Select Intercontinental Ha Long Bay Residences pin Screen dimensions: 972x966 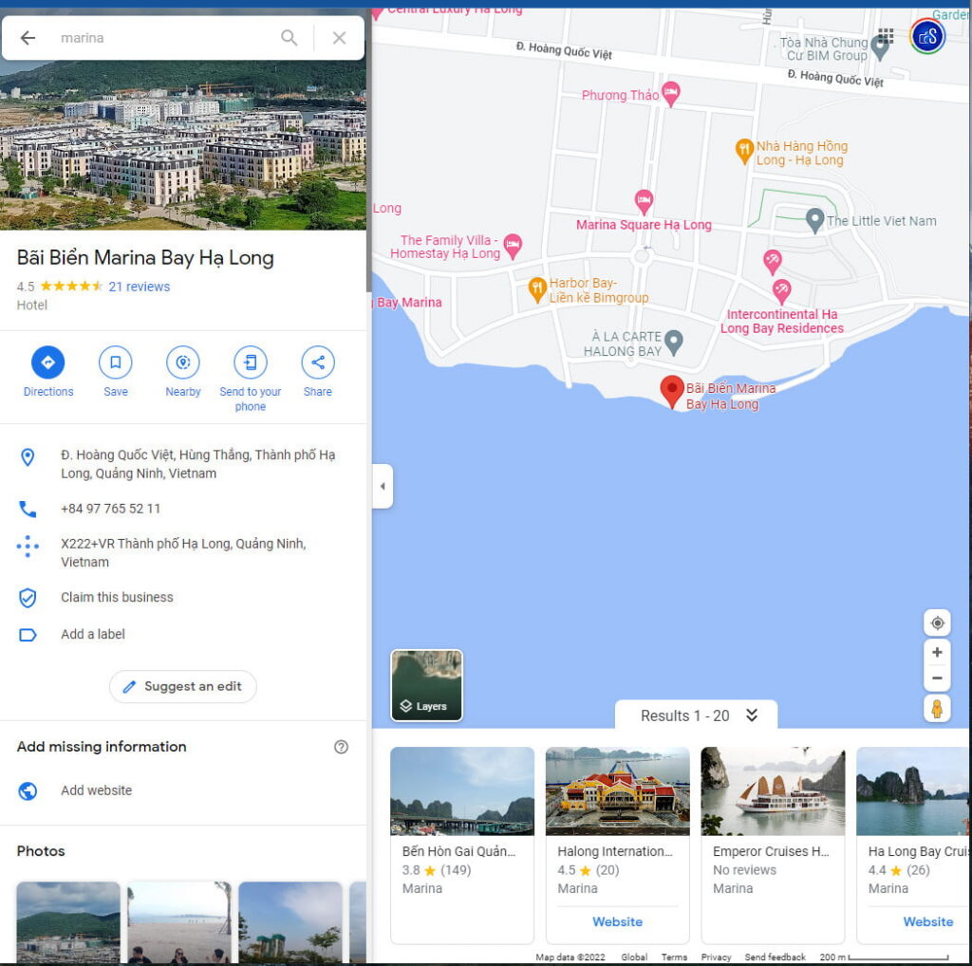point(781,291)
